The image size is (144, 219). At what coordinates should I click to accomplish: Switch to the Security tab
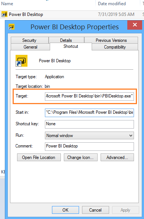(x=30, y=40)
